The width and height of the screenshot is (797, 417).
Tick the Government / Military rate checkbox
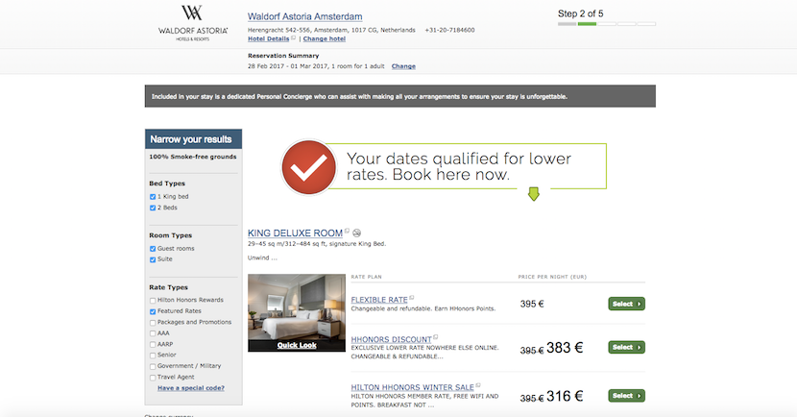pyautogui.click(x=153, y=366)
